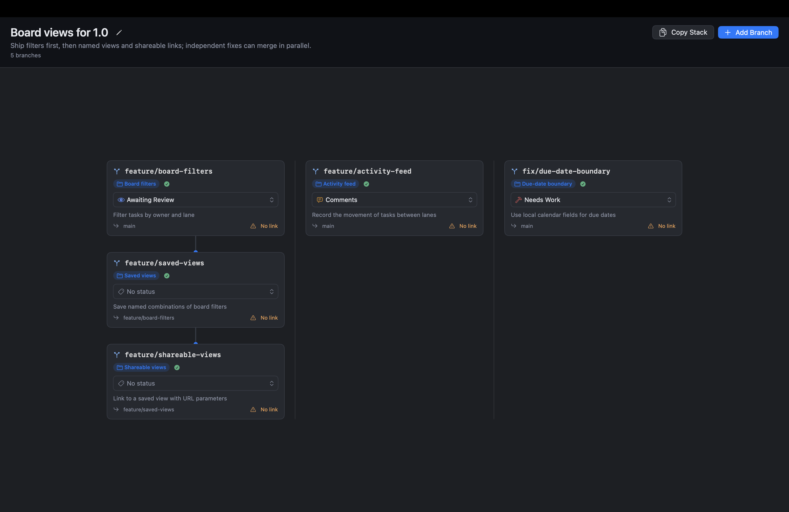The width and height of the screenshot is (789, 512).
Task: Click description 'Filter tasks by owner and lane'
Action: [x=154, y=215]
